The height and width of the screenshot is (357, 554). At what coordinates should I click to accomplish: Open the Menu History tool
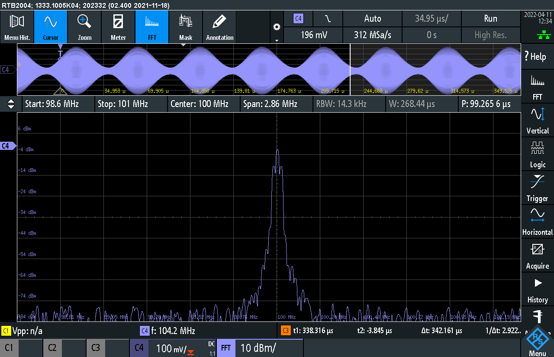[x=17, y=27]
